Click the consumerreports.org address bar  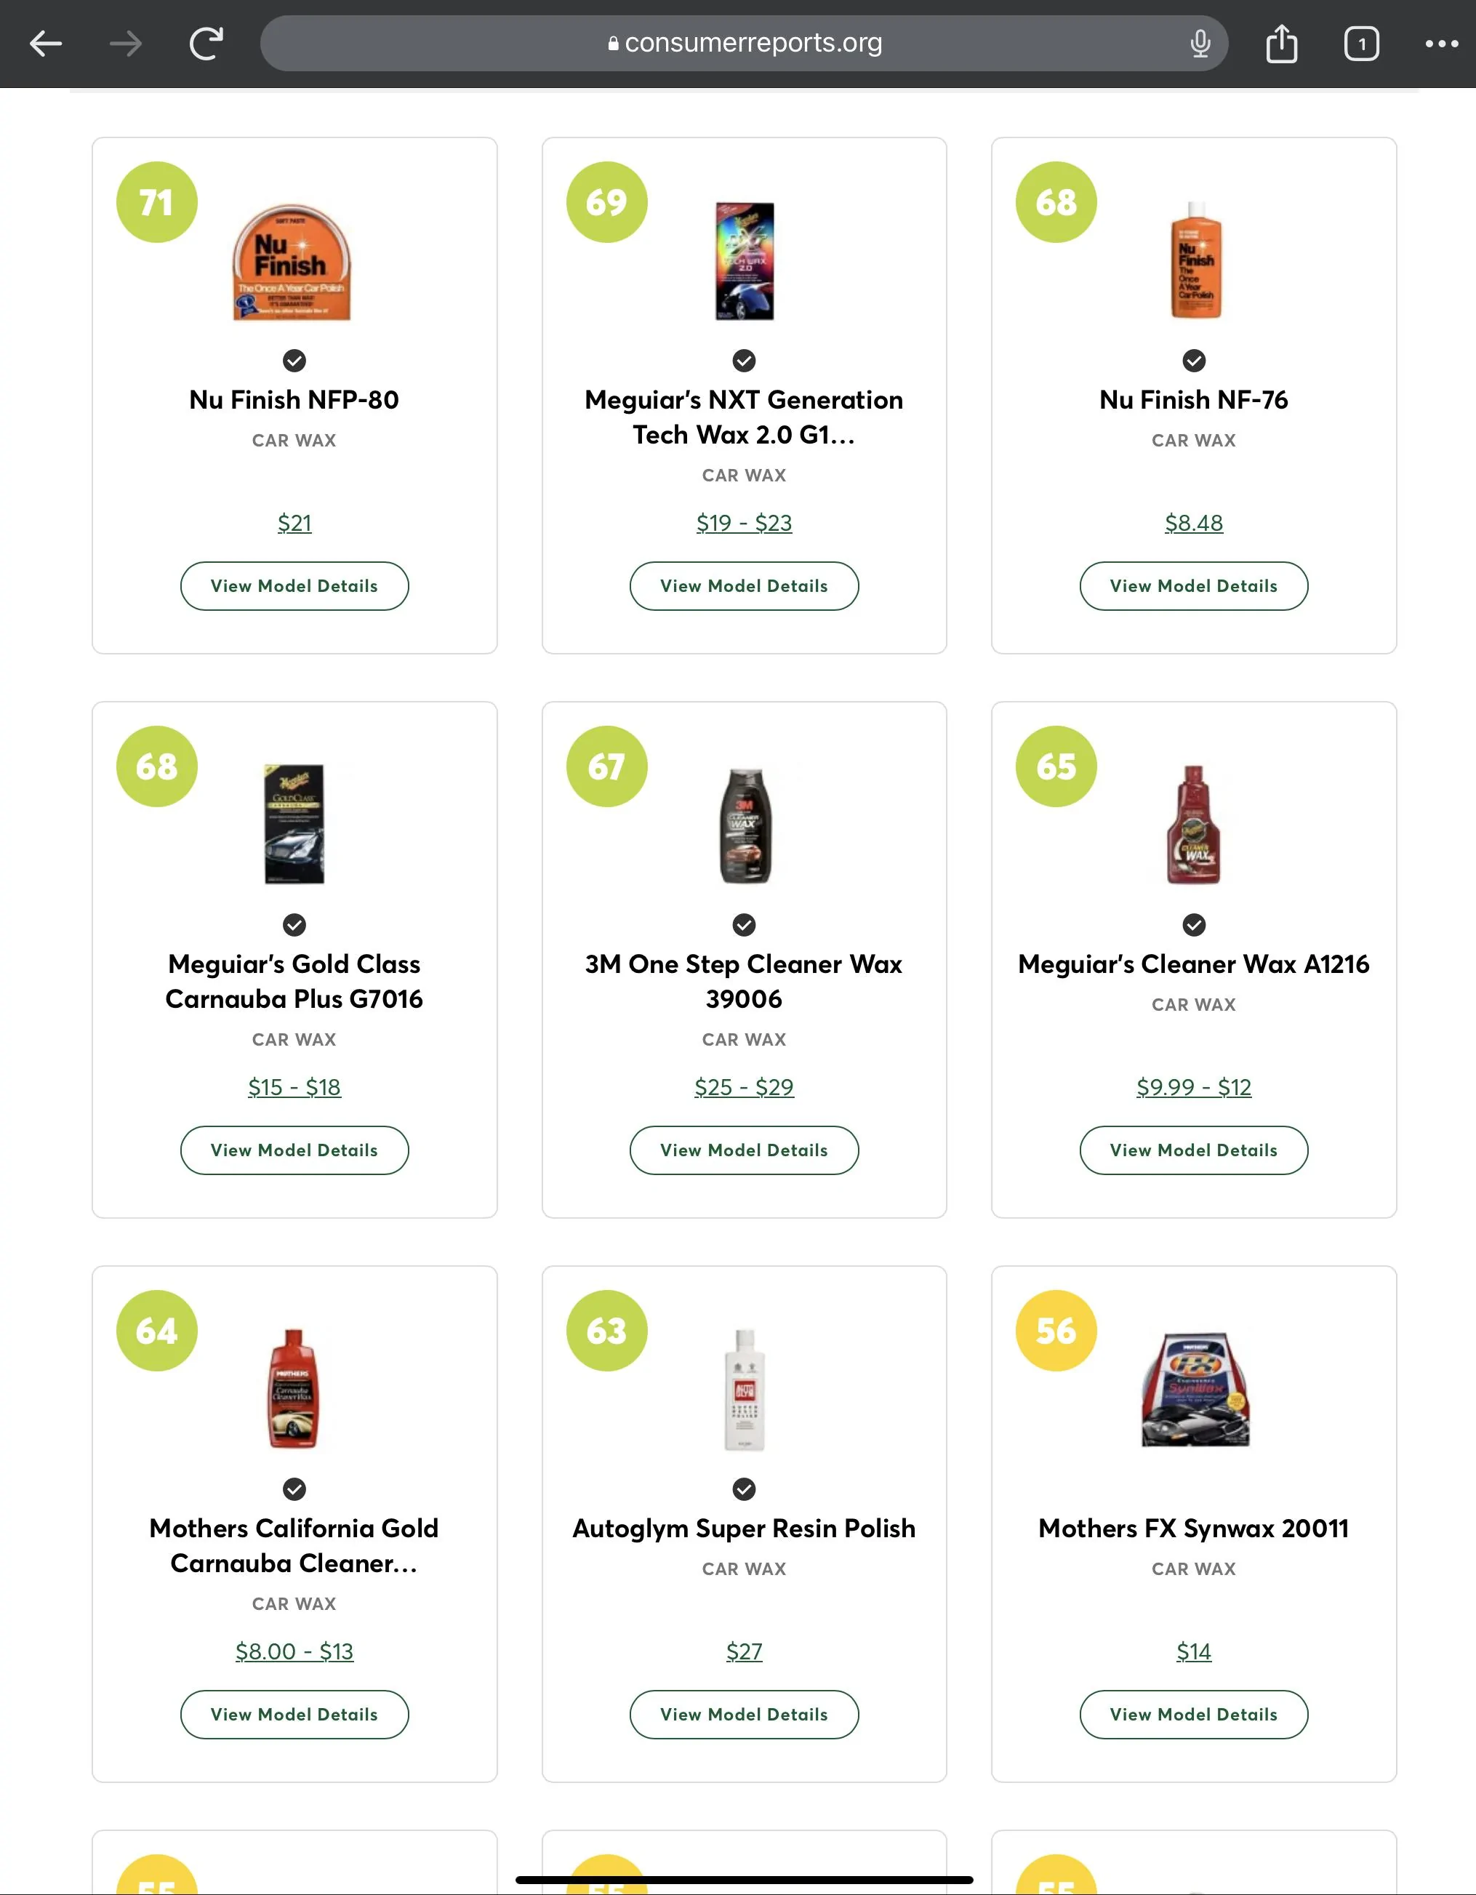pos(744,44)
